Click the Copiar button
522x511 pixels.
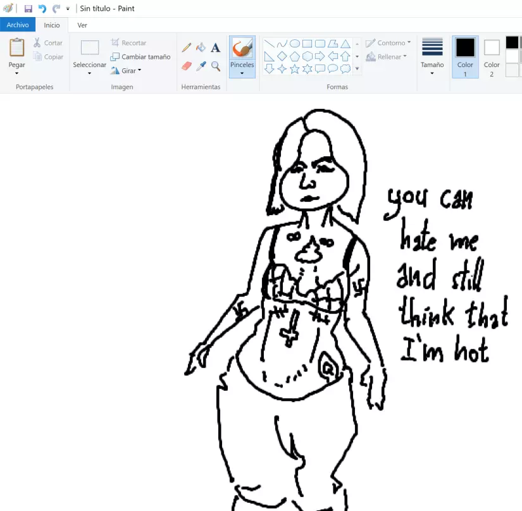click(x=48, y=57)
